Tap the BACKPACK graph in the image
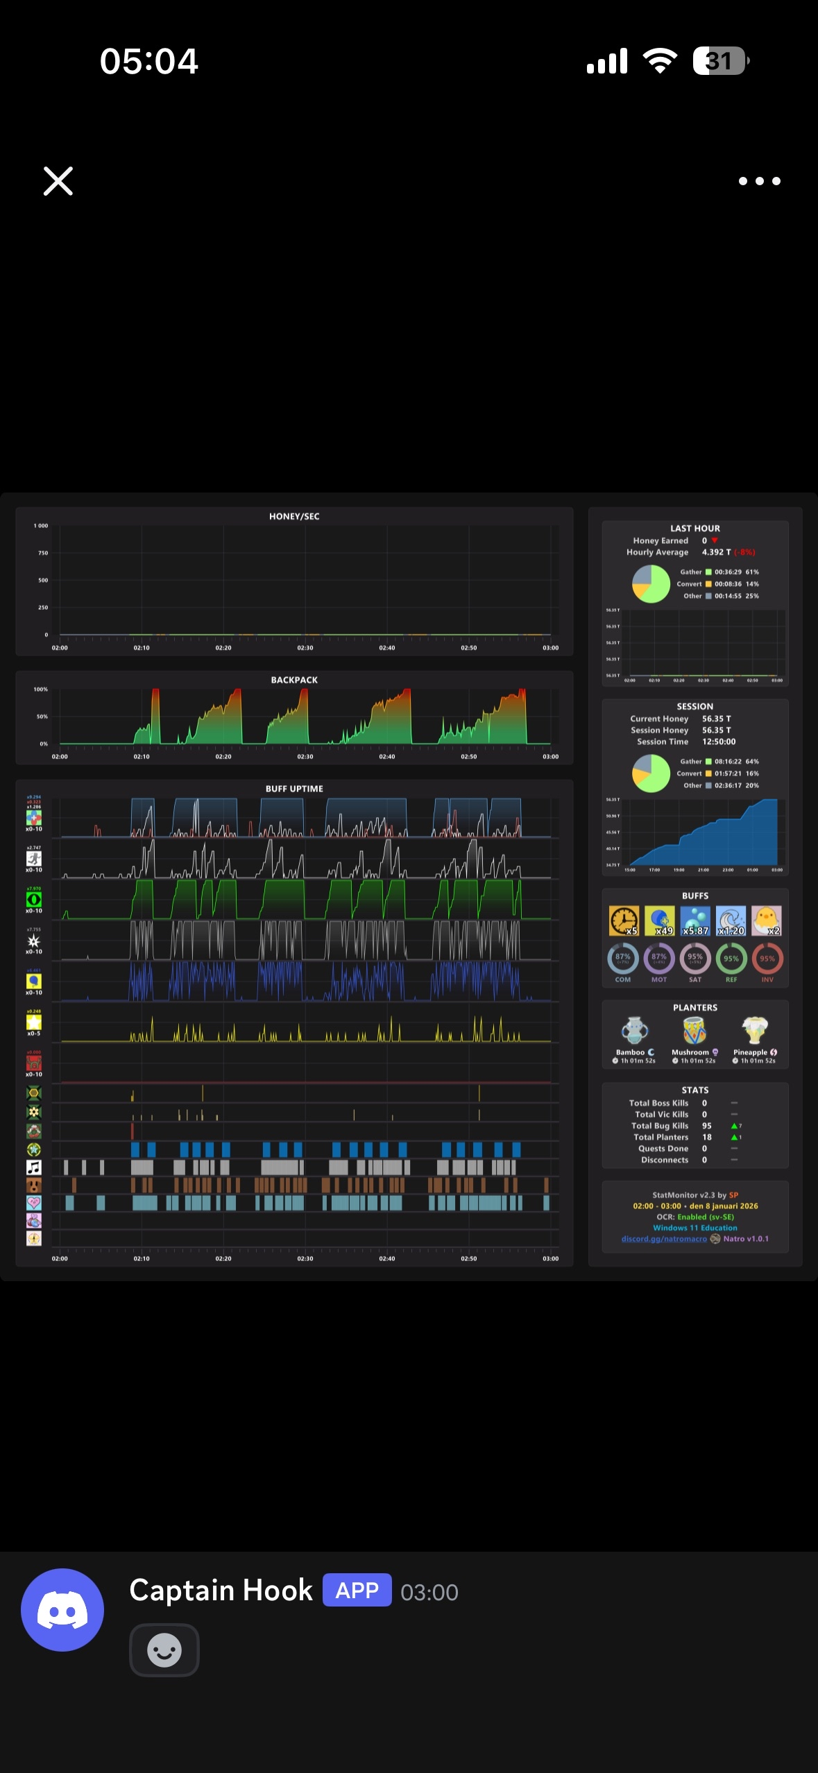Image resolution: width=818 pixels, height=1773 pixels. point(294,717)
